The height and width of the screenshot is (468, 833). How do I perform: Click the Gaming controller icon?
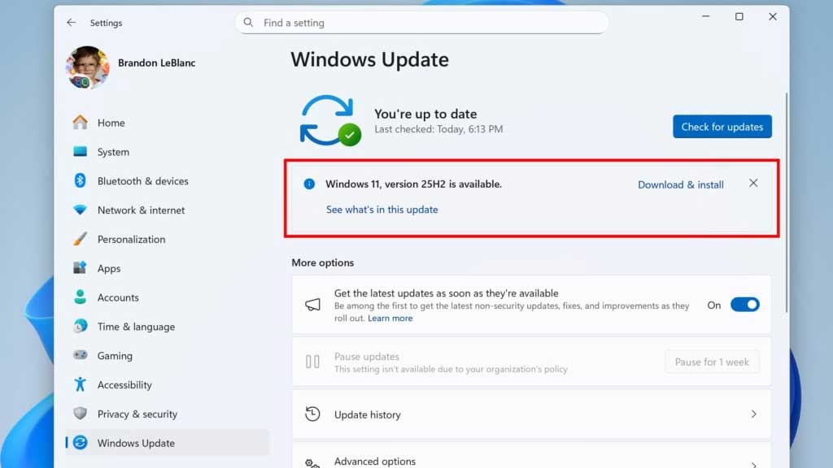tap(80, 356)
